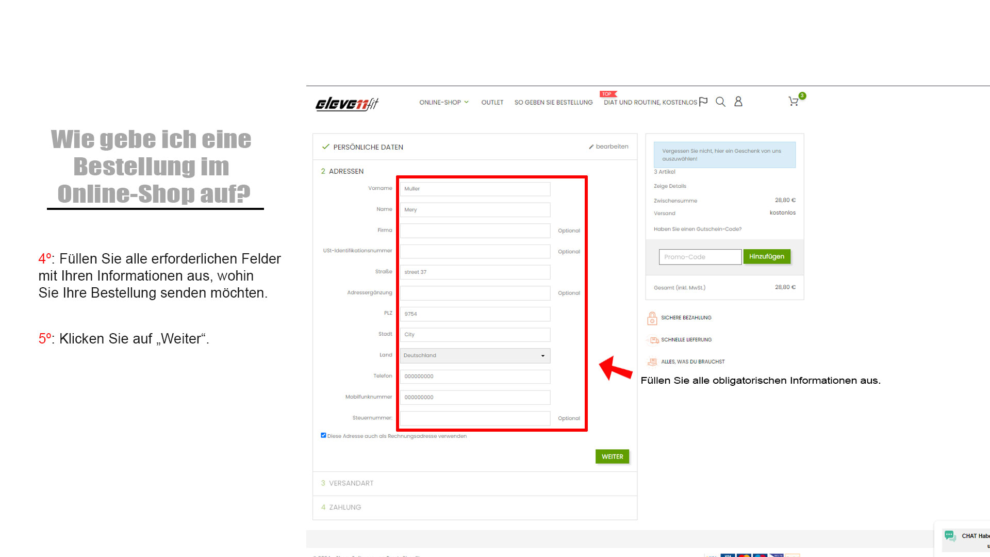Open the Land country dropdown
The height and width of the screenshot is (557, 990).
pos(474,355)
